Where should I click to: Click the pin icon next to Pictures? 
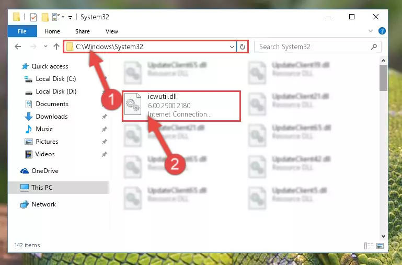105,142
